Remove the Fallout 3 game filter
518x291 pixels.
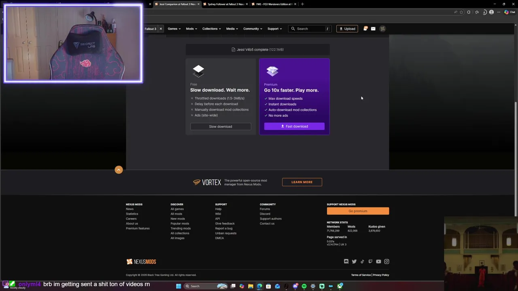[161, 29]
